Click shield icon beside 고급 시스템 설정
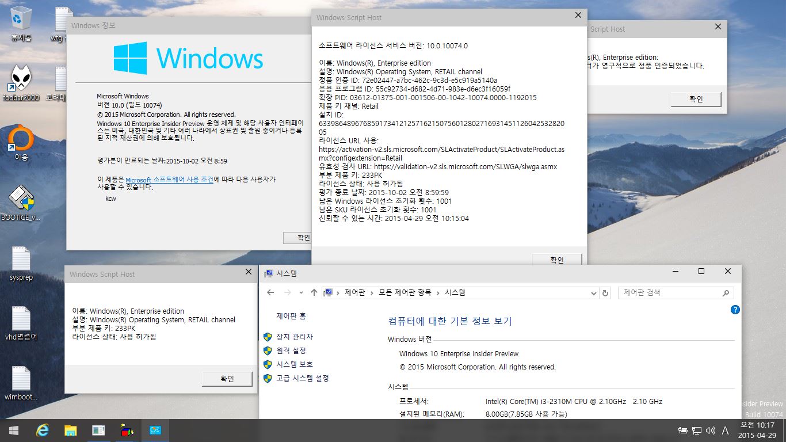Image resolution: width=786 pixels, height=442 pixels. pyautogui.click(x=268, y=378)
